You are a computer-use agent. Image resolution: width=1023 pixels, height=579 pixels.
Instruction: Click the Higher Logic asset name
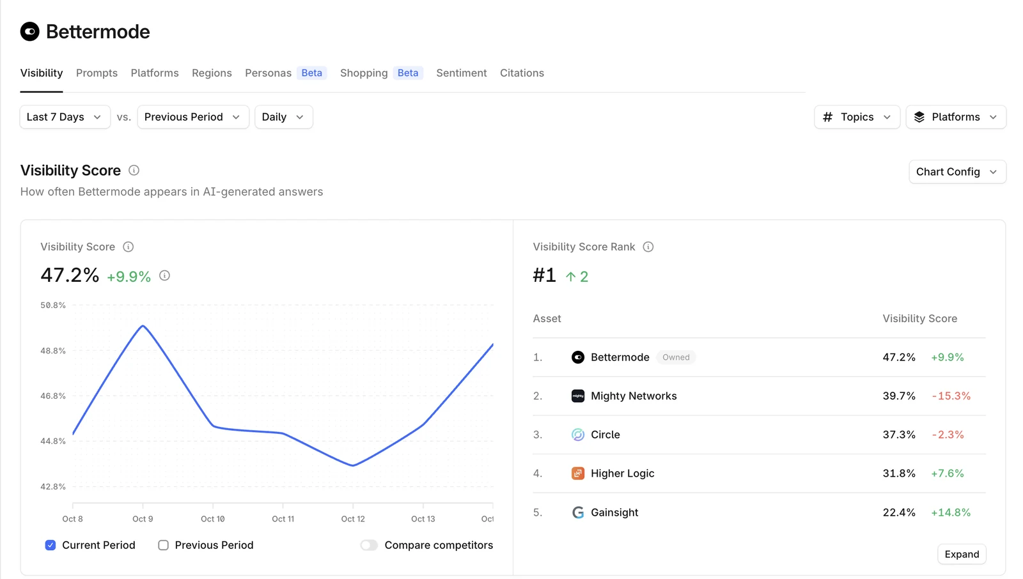point(623,474)
